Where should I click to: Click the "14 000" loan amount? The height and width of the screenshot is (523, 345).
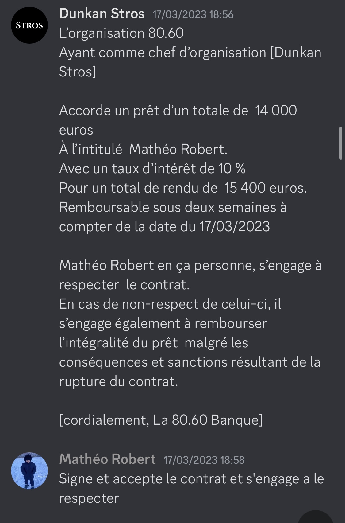point(276,111)
